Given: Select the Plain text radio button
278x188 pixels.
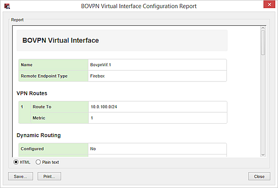Looking at the screenshot, I should (38, 162).
